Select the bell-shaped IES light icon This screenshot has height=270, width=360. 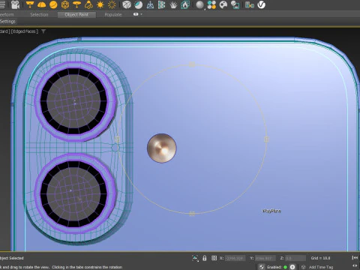(88, 4)
